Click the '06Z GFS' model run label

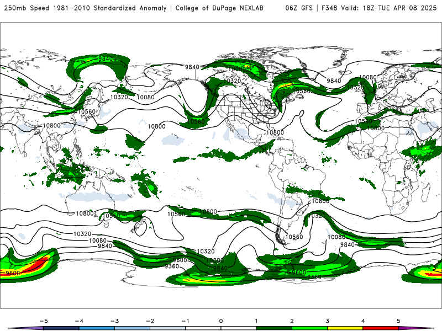pos(299,8)
